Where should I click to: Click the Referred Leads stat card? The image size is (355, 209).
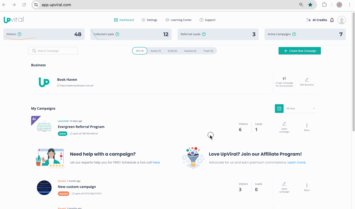pos(218,34)
